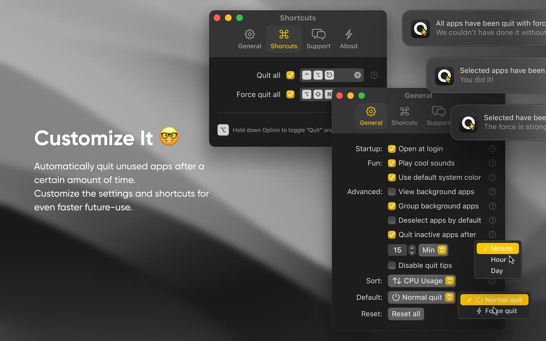Choose Force quit from the default menu
Image resolution: width=546 pixels, height=341 pixels.
[x=496, y=311]
